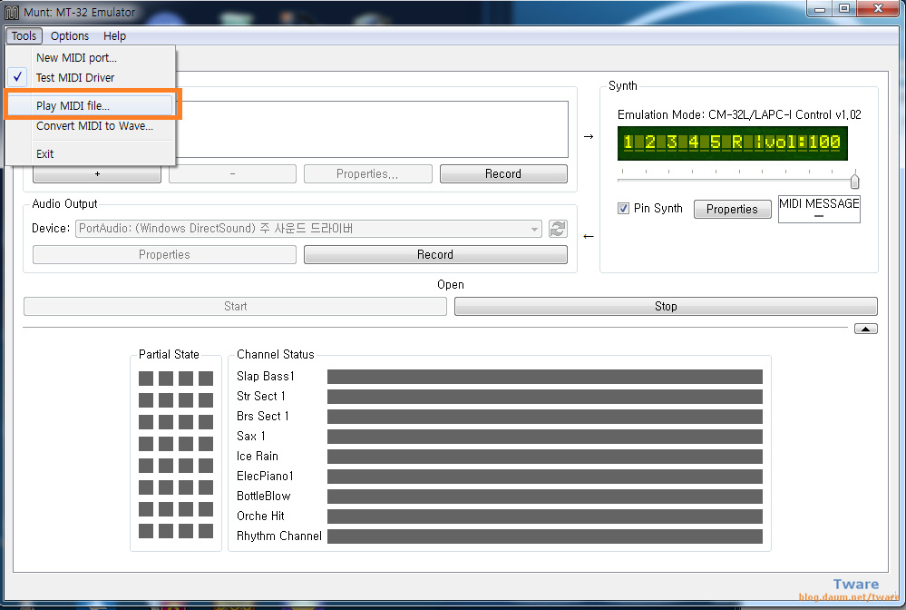Toggle Test MIDI Driver menu entry

click(90, 77)
